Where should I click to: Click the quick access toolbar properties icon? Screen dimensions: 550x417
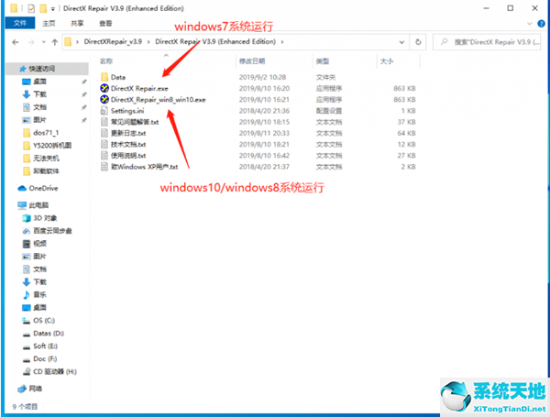[31, 8]
